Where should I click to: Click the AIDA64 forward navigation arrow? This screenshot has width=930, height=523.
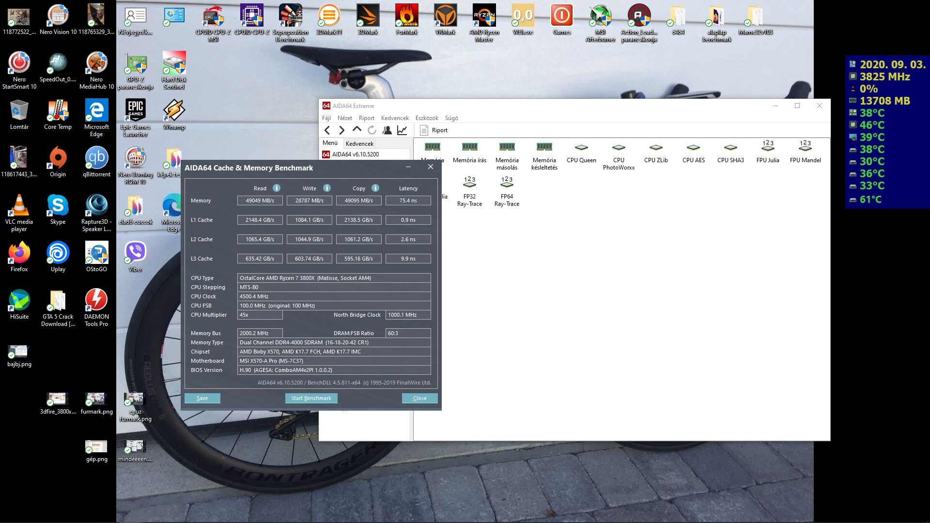[342, 130]
